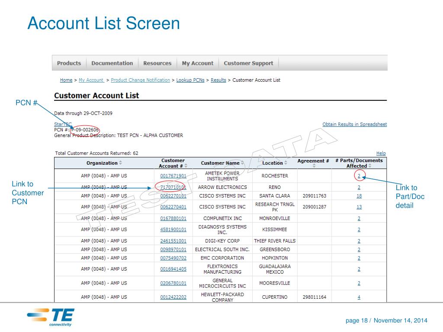Screen dimensions: 443x332
Task: Click agreement number 298011164
Action: click(315, 297)
